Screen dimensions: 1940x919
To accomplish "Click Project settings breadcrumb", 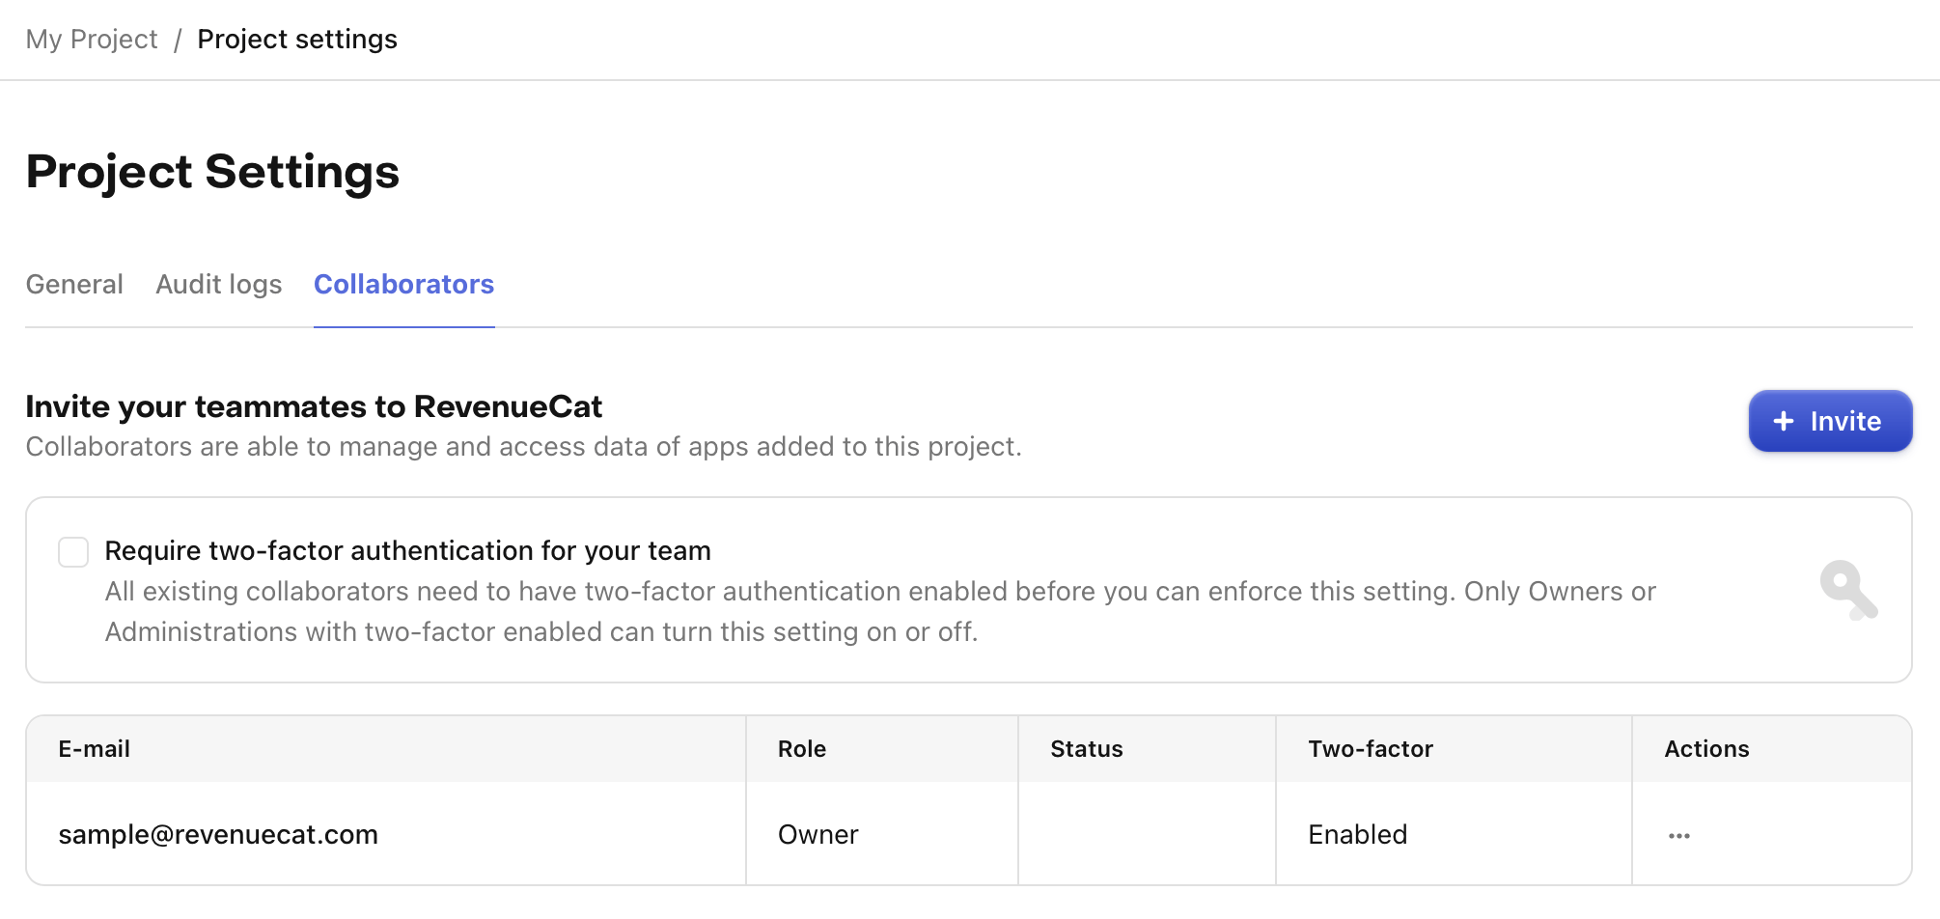I will point(297,39).
